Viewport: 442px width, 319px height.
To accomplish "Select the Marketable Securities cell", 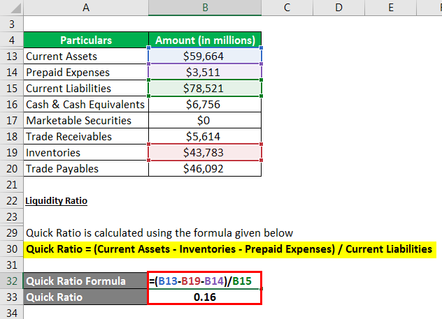I will coord(86,120).
